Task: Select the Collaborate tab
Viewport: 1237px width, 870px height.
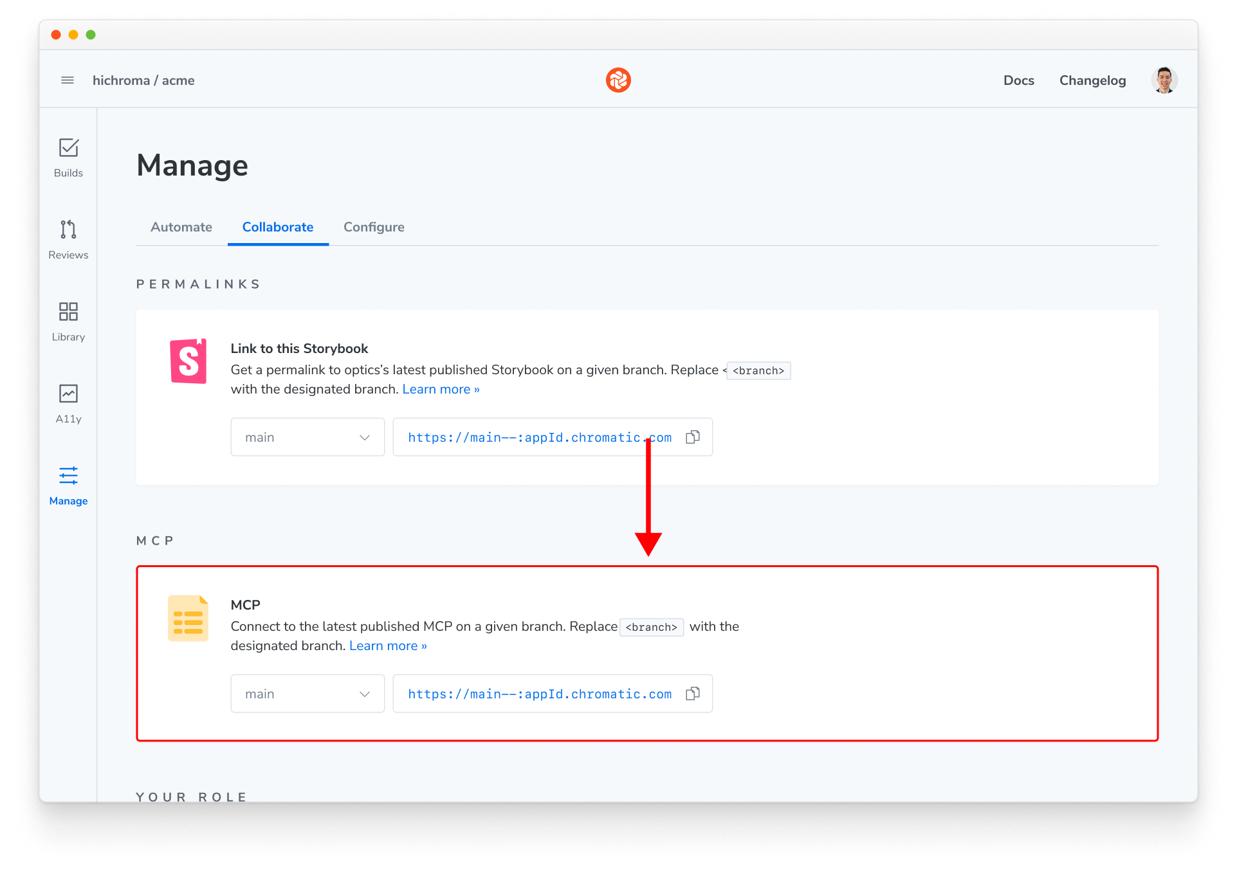Action: click(x=278, y=227)
